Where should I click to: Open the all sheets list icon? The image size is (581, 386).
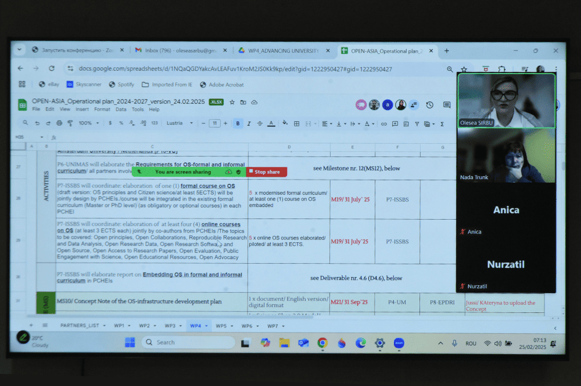click(45, 325)
